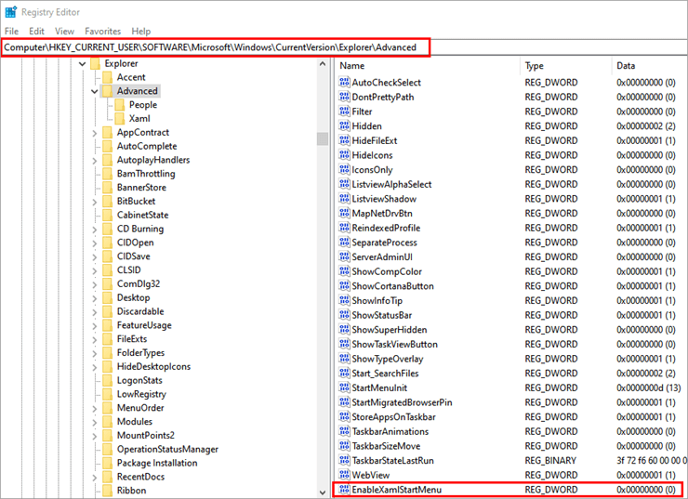Select the EnableXamlStartMenu DWORD icon
This screenshot has width=688, height=499.
pos(344,490)
